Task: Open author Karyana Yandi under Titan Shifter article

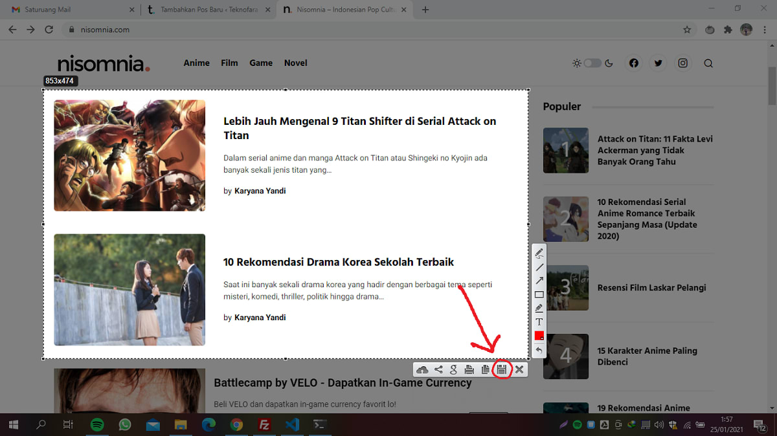Action: tap(260, 191)
